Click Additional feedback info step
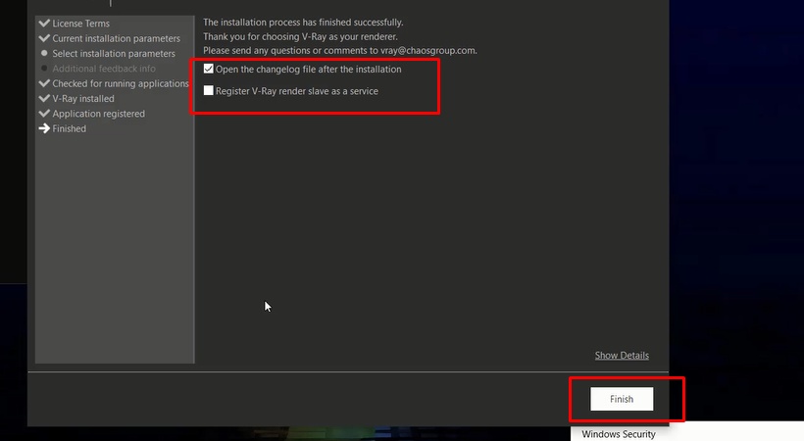 click(104, 69)
